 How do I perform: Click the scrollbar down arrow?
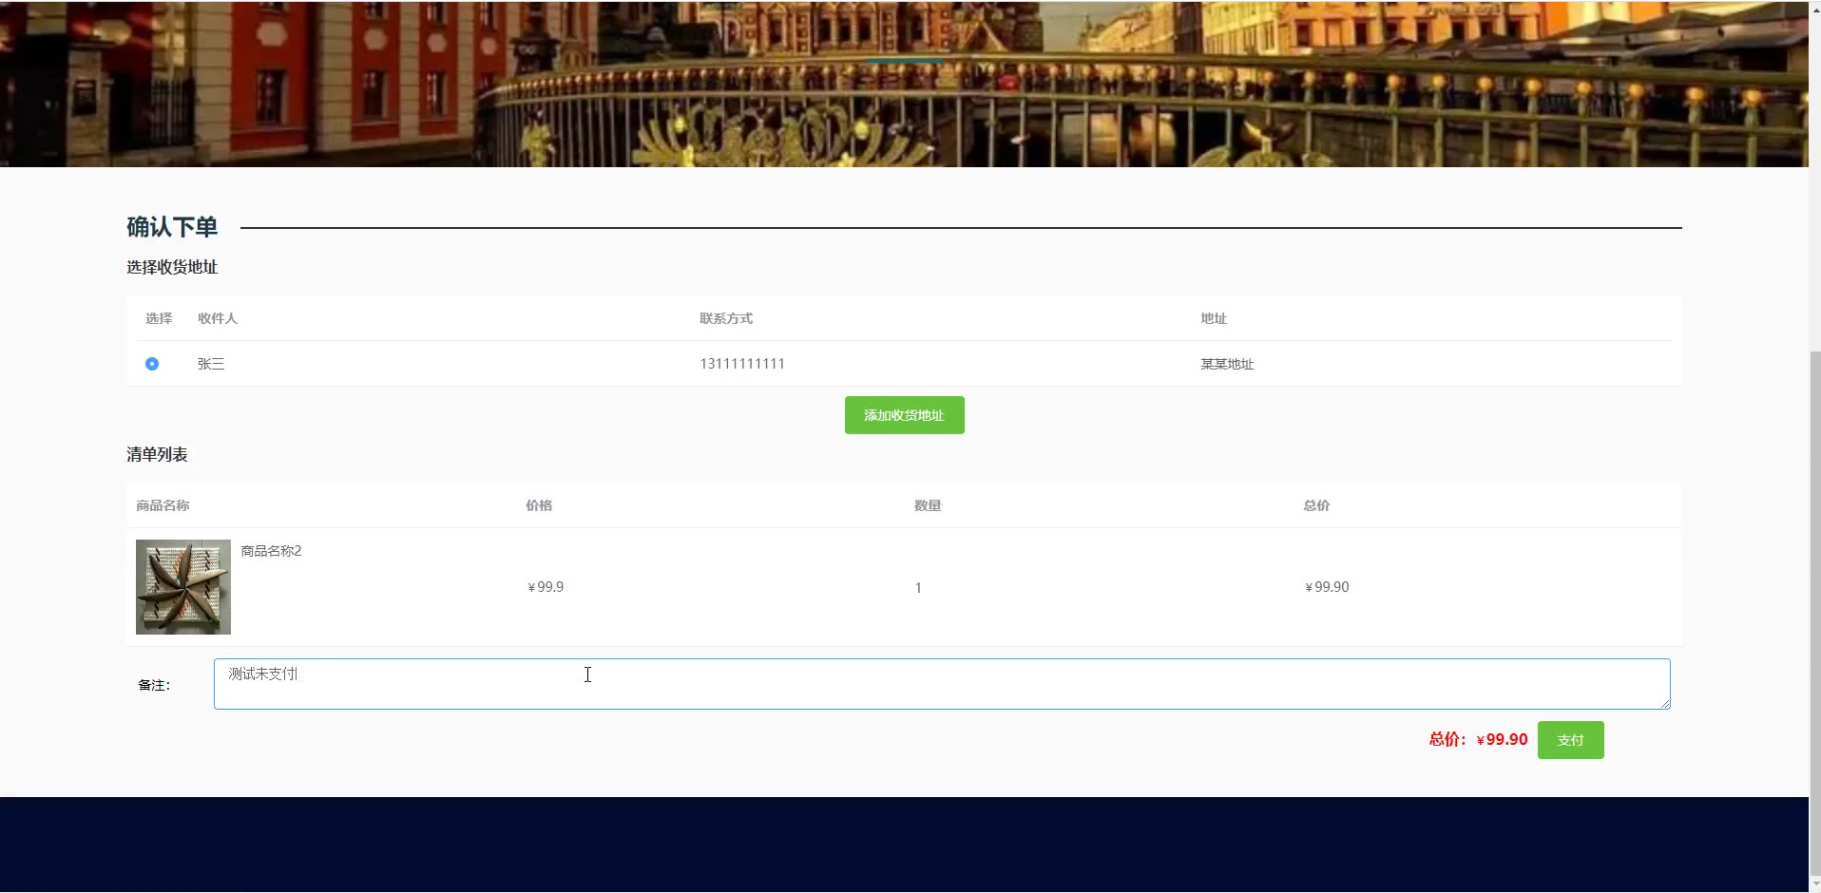(x=1814, y=885)
